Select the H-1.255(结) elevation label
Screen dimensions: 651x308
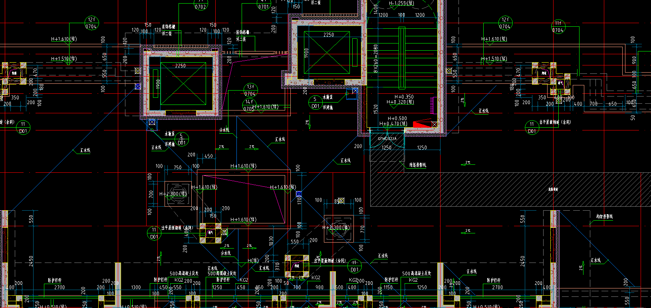tap(401, 3)
